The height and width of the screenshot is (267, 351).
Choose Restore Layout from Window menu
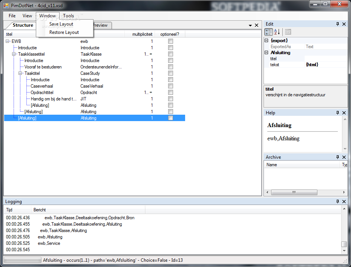[64, 32]
